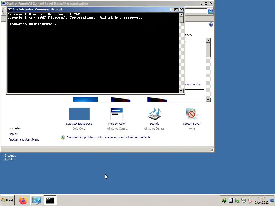Maximize the Command Prompt window
This screenshot has width=275, height=206.
click(x=177, y=9)
